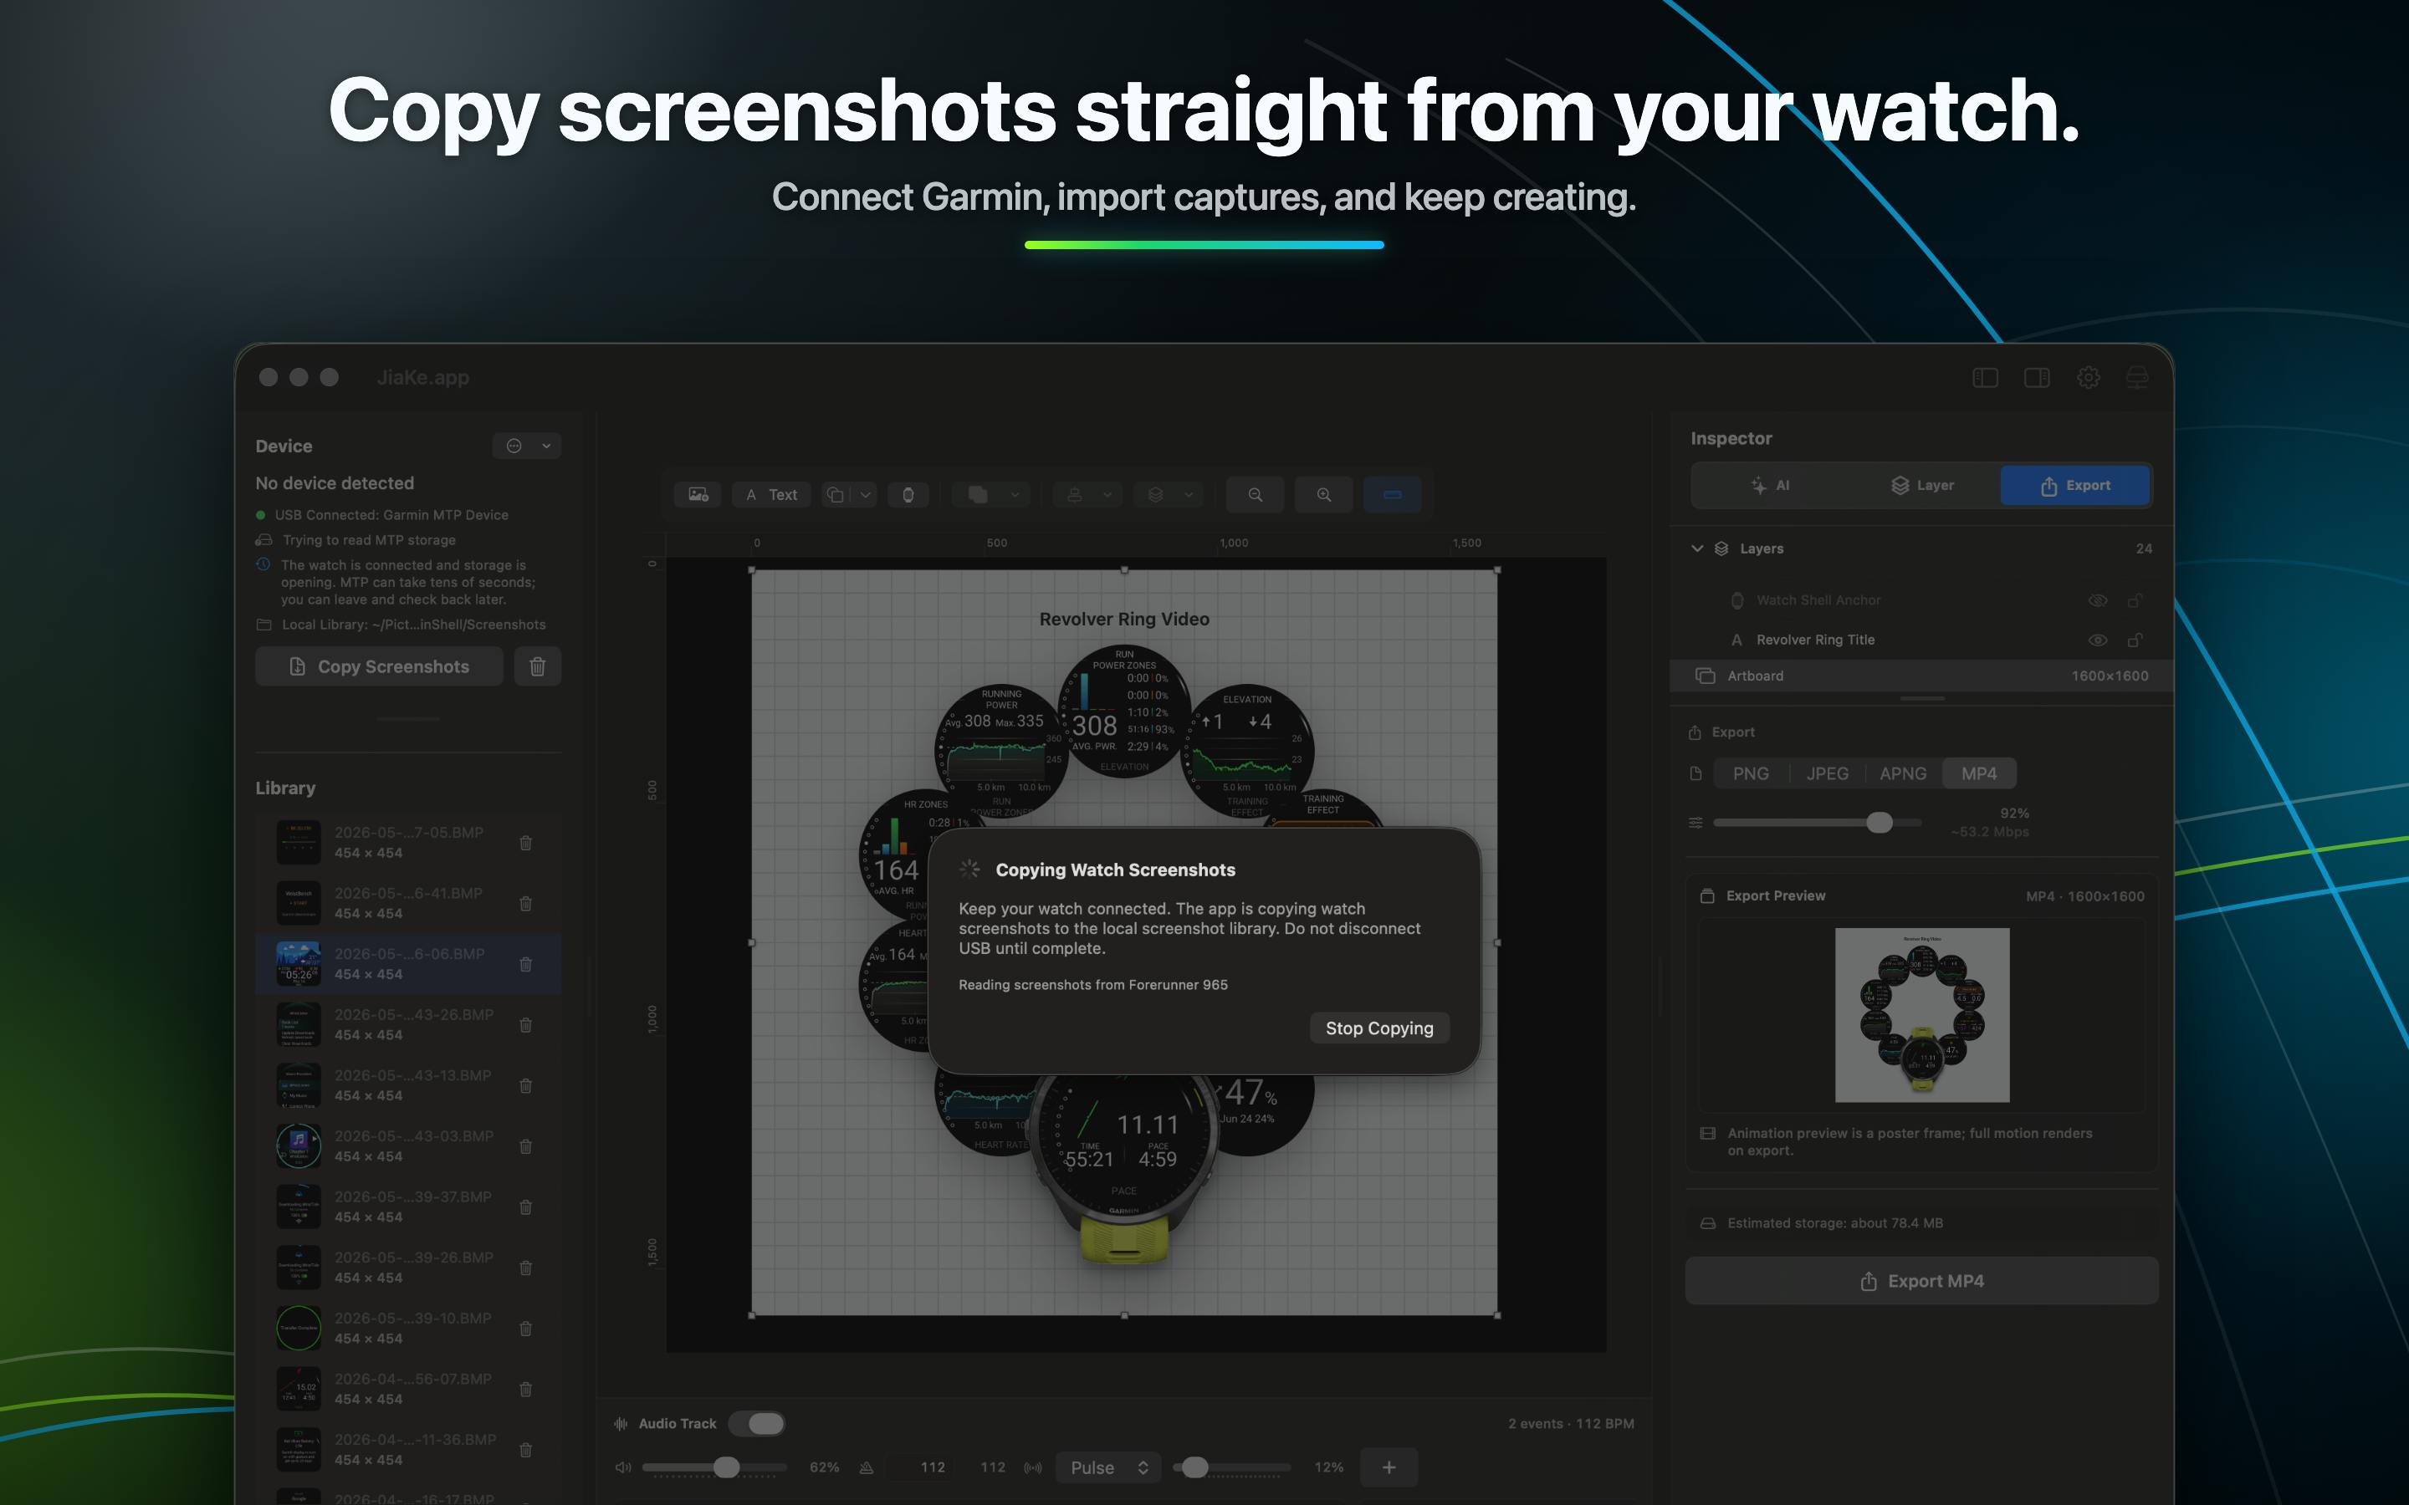Click the metronome BPM icon

[867, 1467]
